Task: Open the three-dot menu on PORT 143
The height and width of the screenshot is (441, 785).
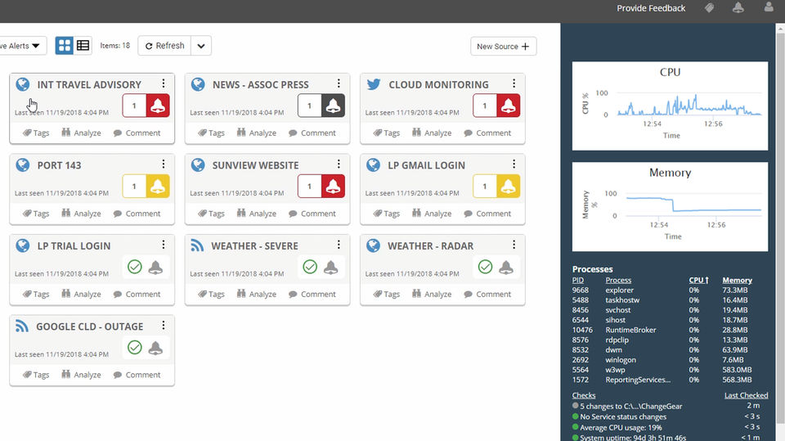Action: tap(164, 164)
